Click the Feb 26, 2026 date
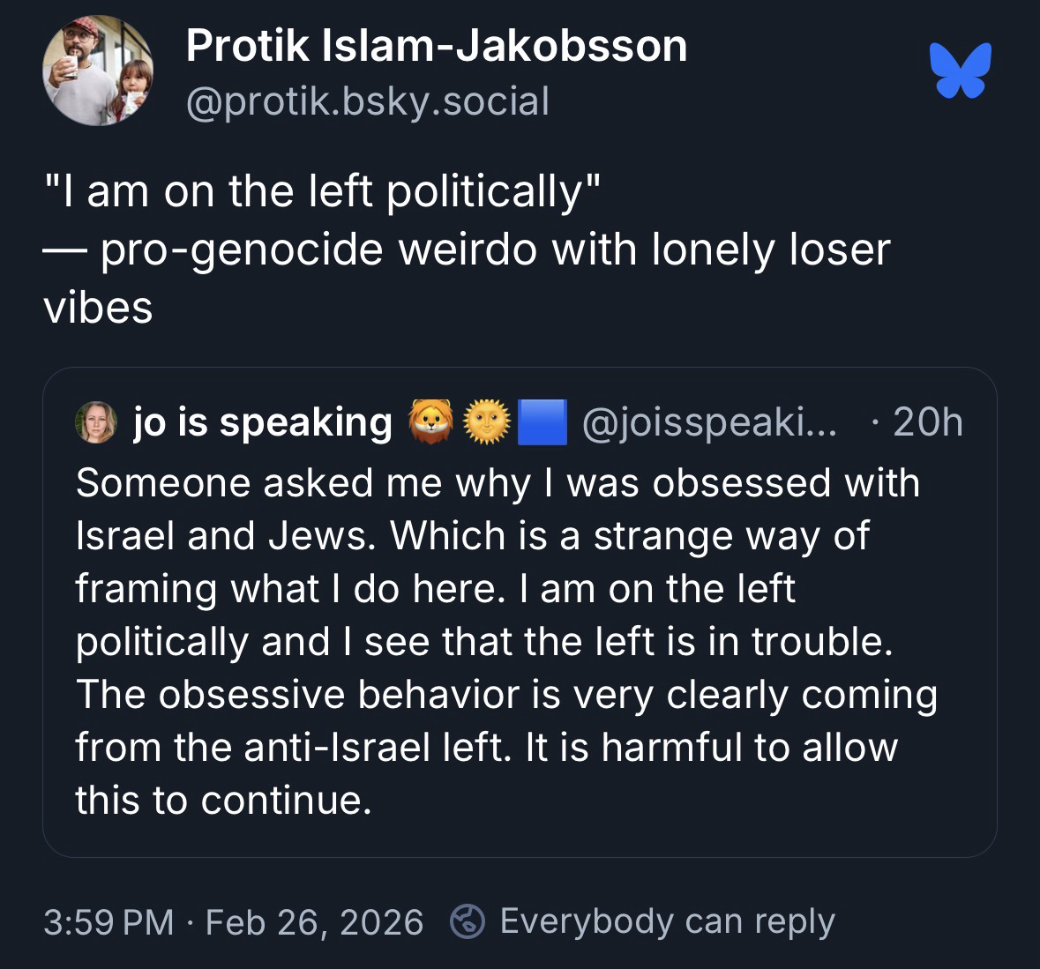 pyautogui.click(x=314, y=922)
